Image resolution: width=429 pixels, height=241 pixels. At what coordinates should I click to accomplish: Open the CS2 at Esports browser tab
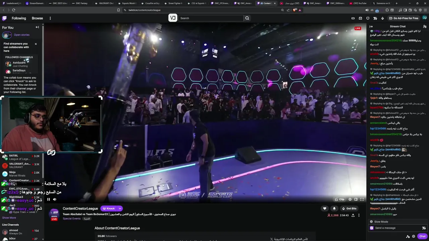197,3
